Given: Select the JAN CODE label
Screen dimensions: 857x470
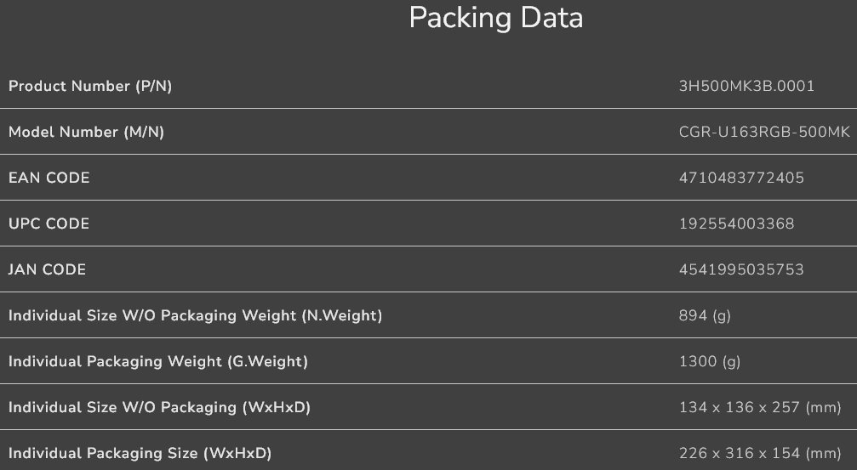Looking at the screenshot, I should (x=47, y=269).
